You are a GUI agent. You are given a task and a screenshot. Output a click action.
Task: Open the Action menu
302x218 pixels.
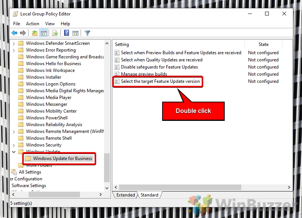tap(32, 23)
